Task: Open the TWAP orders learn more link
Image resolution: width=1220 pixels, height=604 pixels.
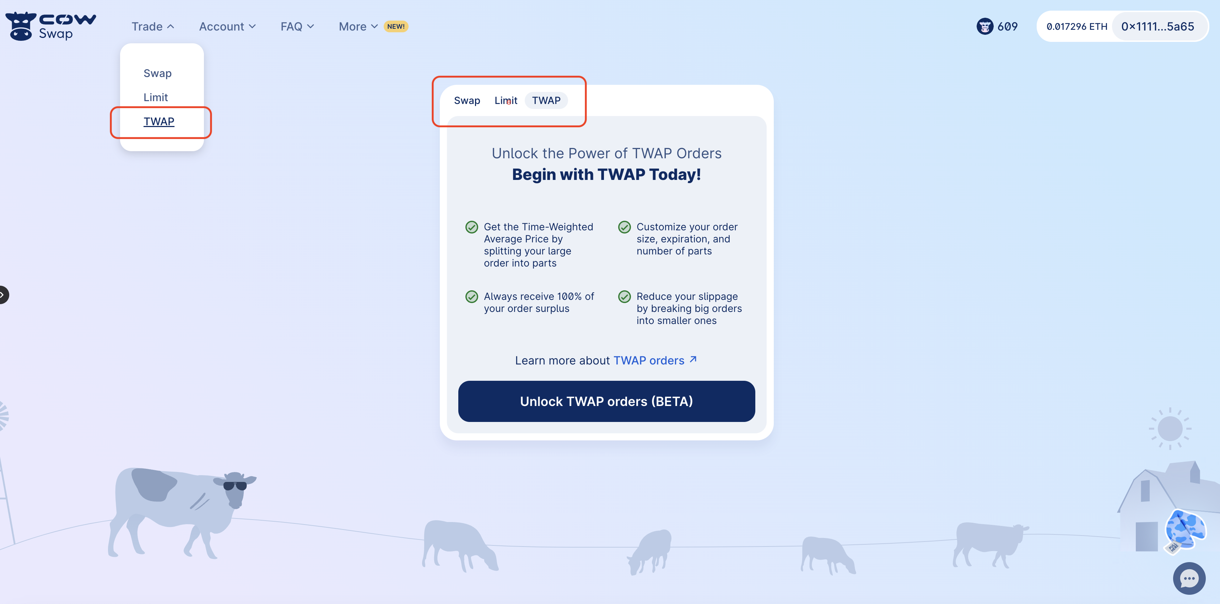Action: 648,361
